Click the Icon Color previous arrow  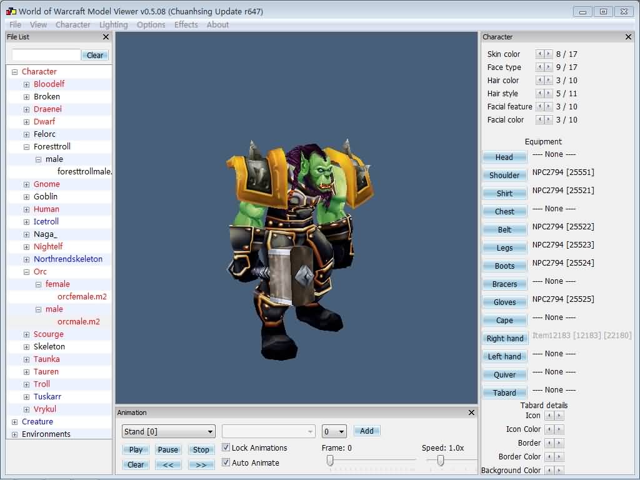click(550, 429)
